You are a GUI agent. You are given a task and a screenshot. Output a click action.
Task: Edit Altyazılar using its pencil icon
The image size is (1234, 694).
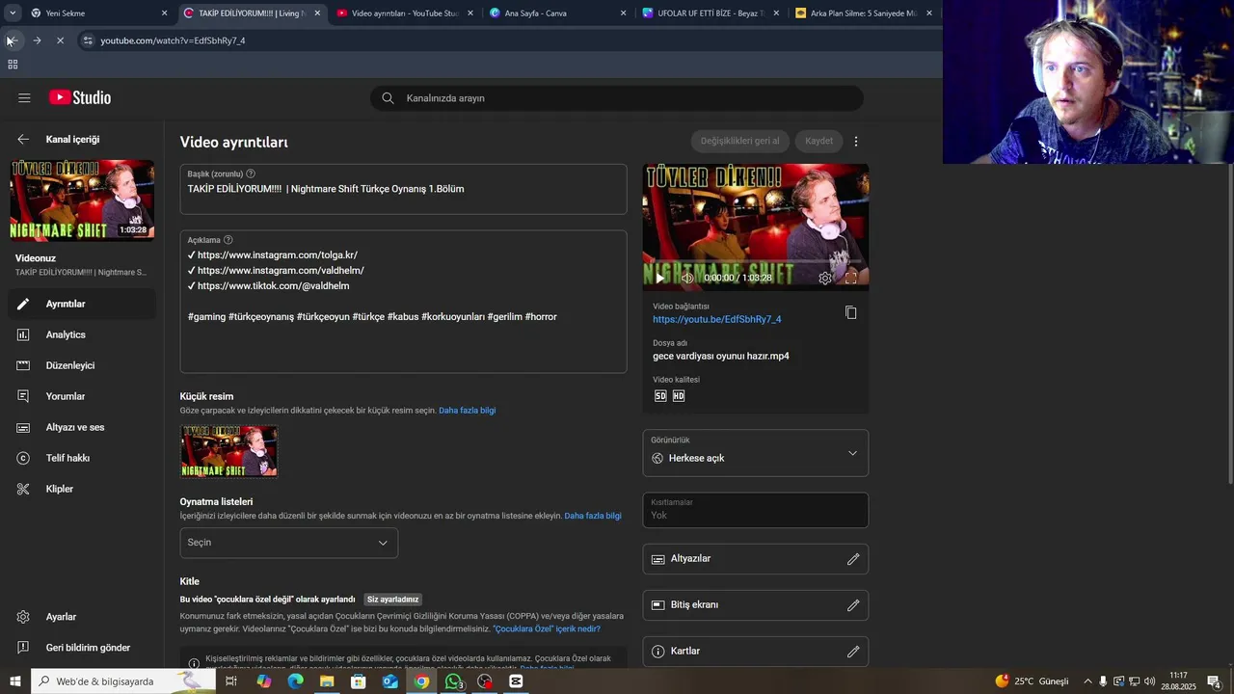click(852, 559)
